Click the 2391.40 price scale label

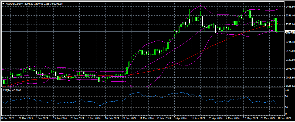point(290,16)
